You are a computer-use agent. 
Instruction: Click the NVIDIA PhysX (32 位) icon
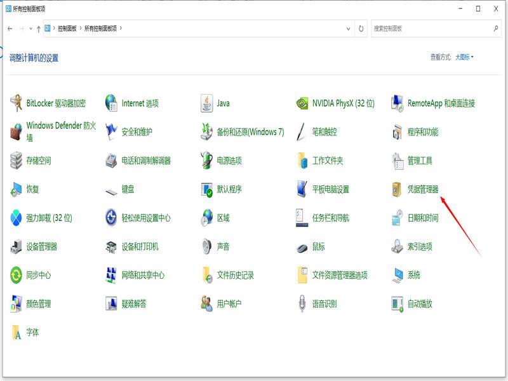[x=302, y=104]
